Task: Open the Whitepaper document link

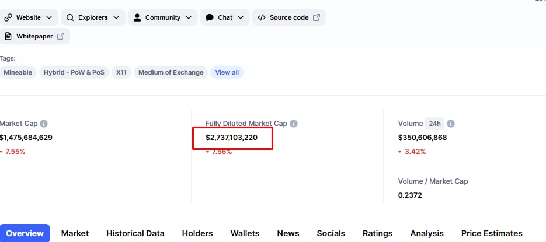Action: [x=34, y=36]
